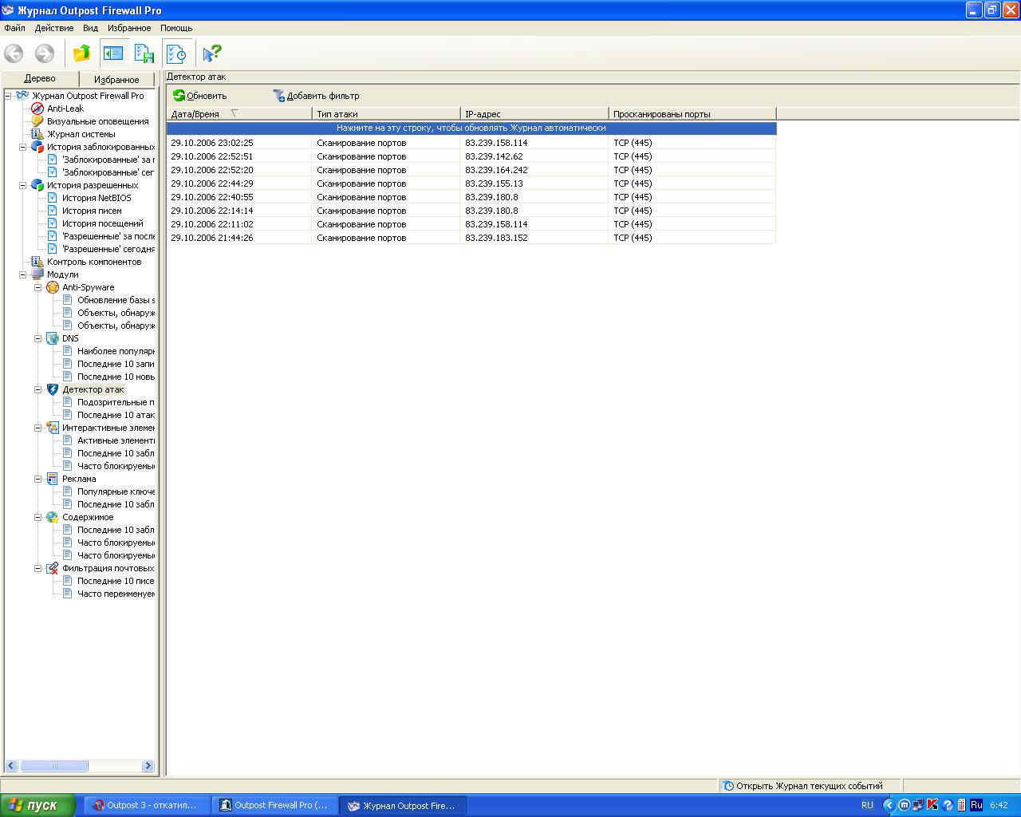
Task: Open the Файл menu
Action: point(14,28)
